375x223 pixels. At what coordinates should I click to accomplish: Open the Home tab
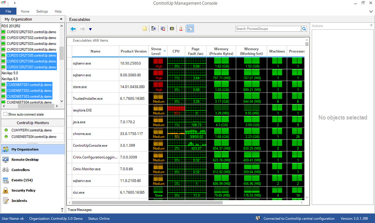point(25,11)
